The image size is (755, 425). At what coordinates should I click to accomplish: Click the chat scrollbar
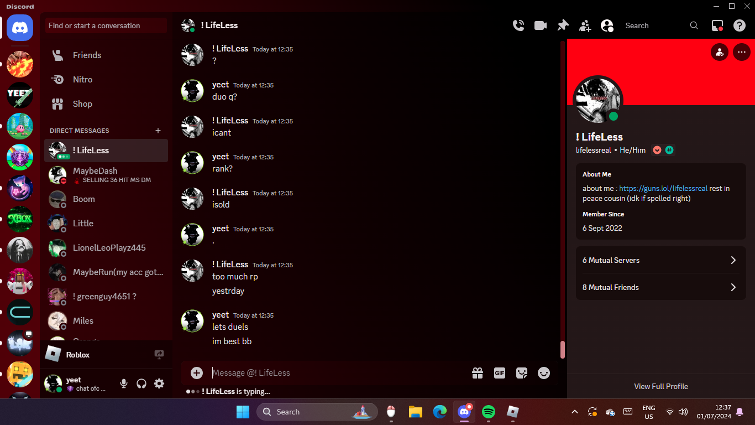coord(563,349)
